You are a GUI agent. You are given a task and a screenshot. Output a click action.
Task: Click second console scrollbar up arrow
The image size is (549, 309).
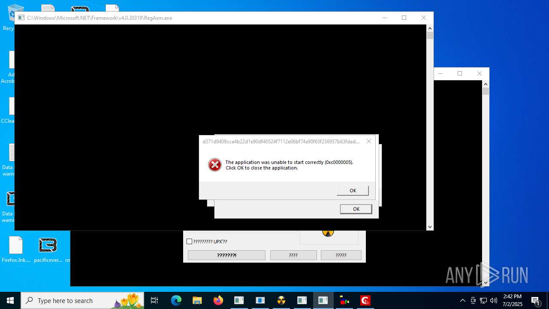pyautogui.click(x=486, y=84)
